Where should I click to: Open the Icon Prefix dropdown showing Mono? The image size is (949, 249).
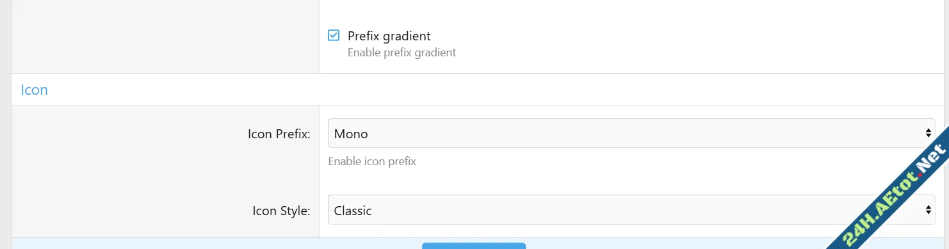point(631,133)
